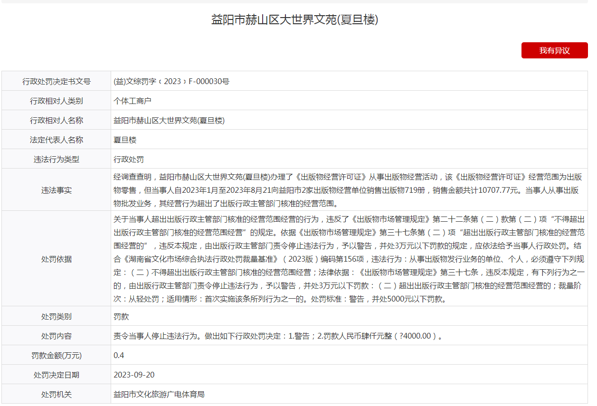Select the 行政处罚决定书文号 label cell

57,81
